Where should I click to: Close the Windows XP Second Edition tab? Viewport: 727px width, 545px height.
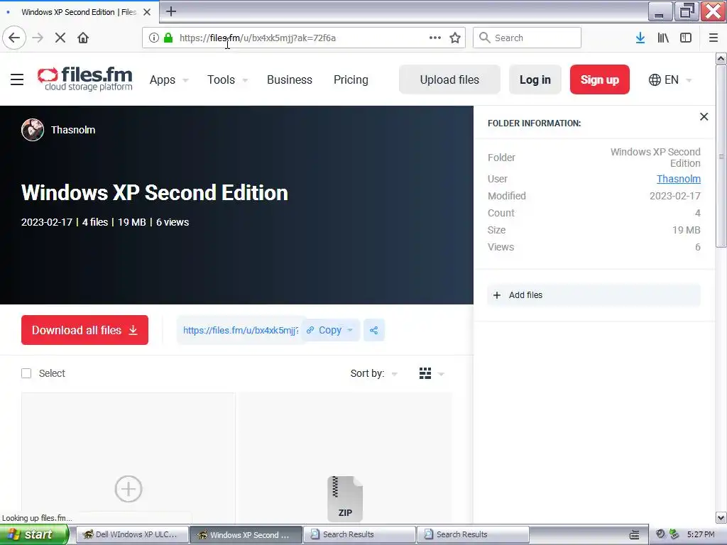tap(147, 12)
